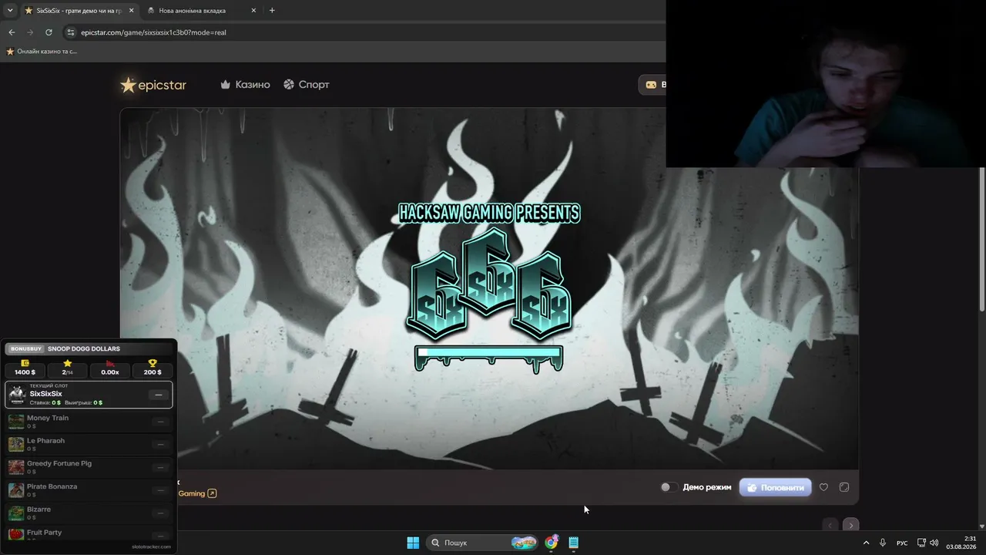986x555 pixels.
Task: Go back with the browser back arrow
Action: coord(12,32)
